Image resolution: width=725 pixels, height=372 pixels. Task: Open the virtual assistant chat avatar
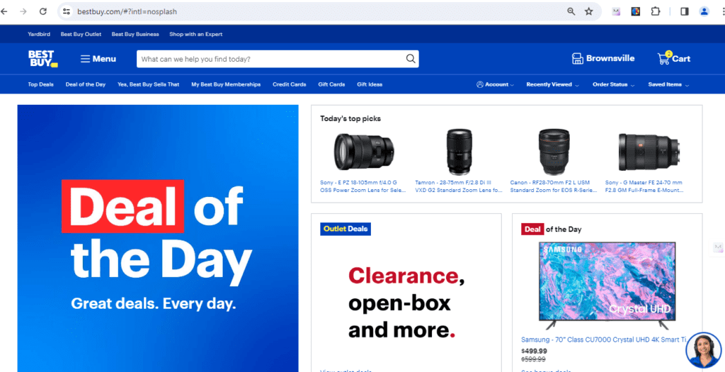tap(703, 350)
